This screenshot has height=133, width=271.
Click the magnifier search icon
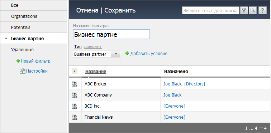(252, 10)
